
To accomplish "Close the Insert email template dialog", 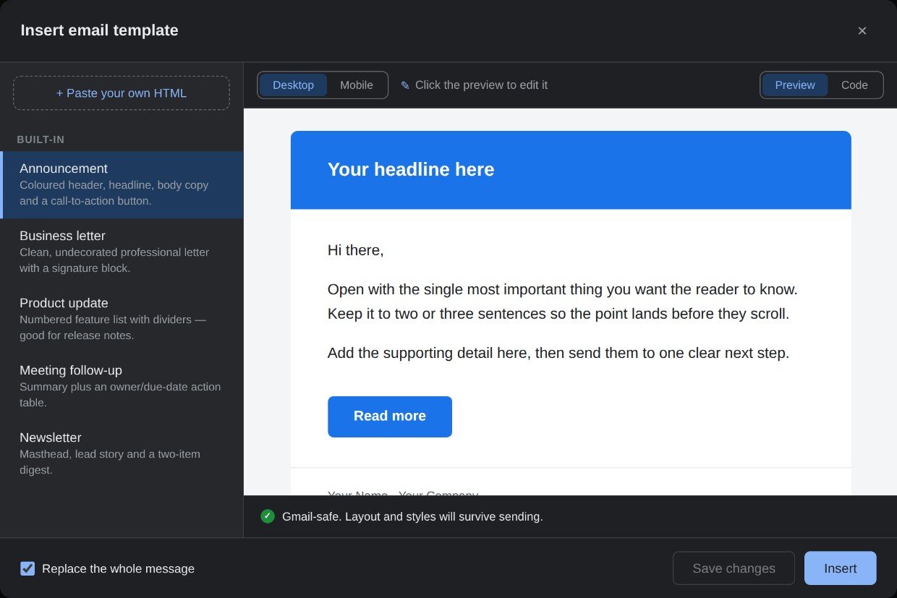I will [x=862, y=30].
